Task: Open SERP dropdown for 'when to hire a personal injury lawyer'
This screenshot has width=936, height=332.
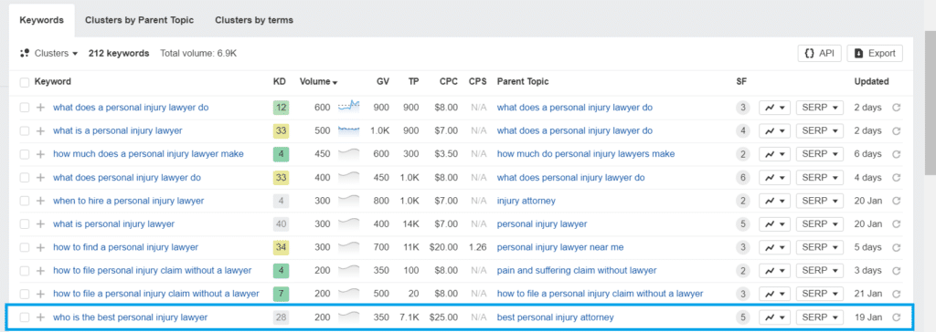Action: point(820,201)
